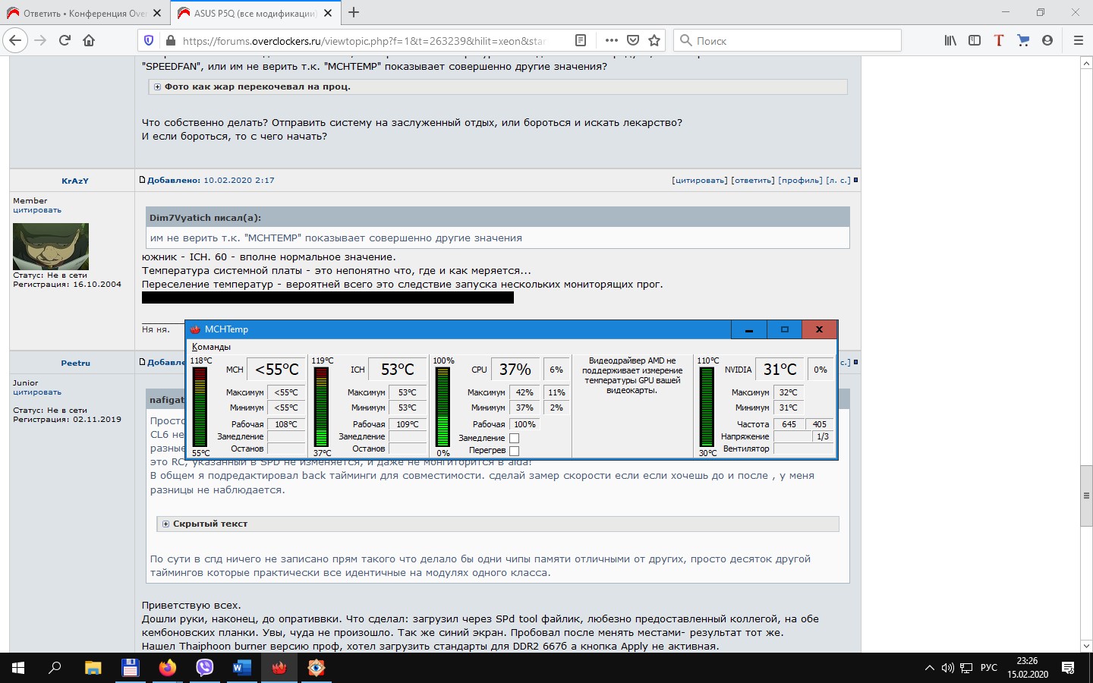Click '[ответить]' in KrAzY post header

coord(753,181)
